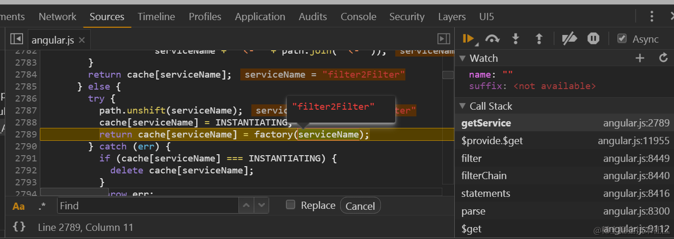Screen dimensions: 674x239
Task: Set breakpoint on line 2791
Action: click(x=26, y=159)
